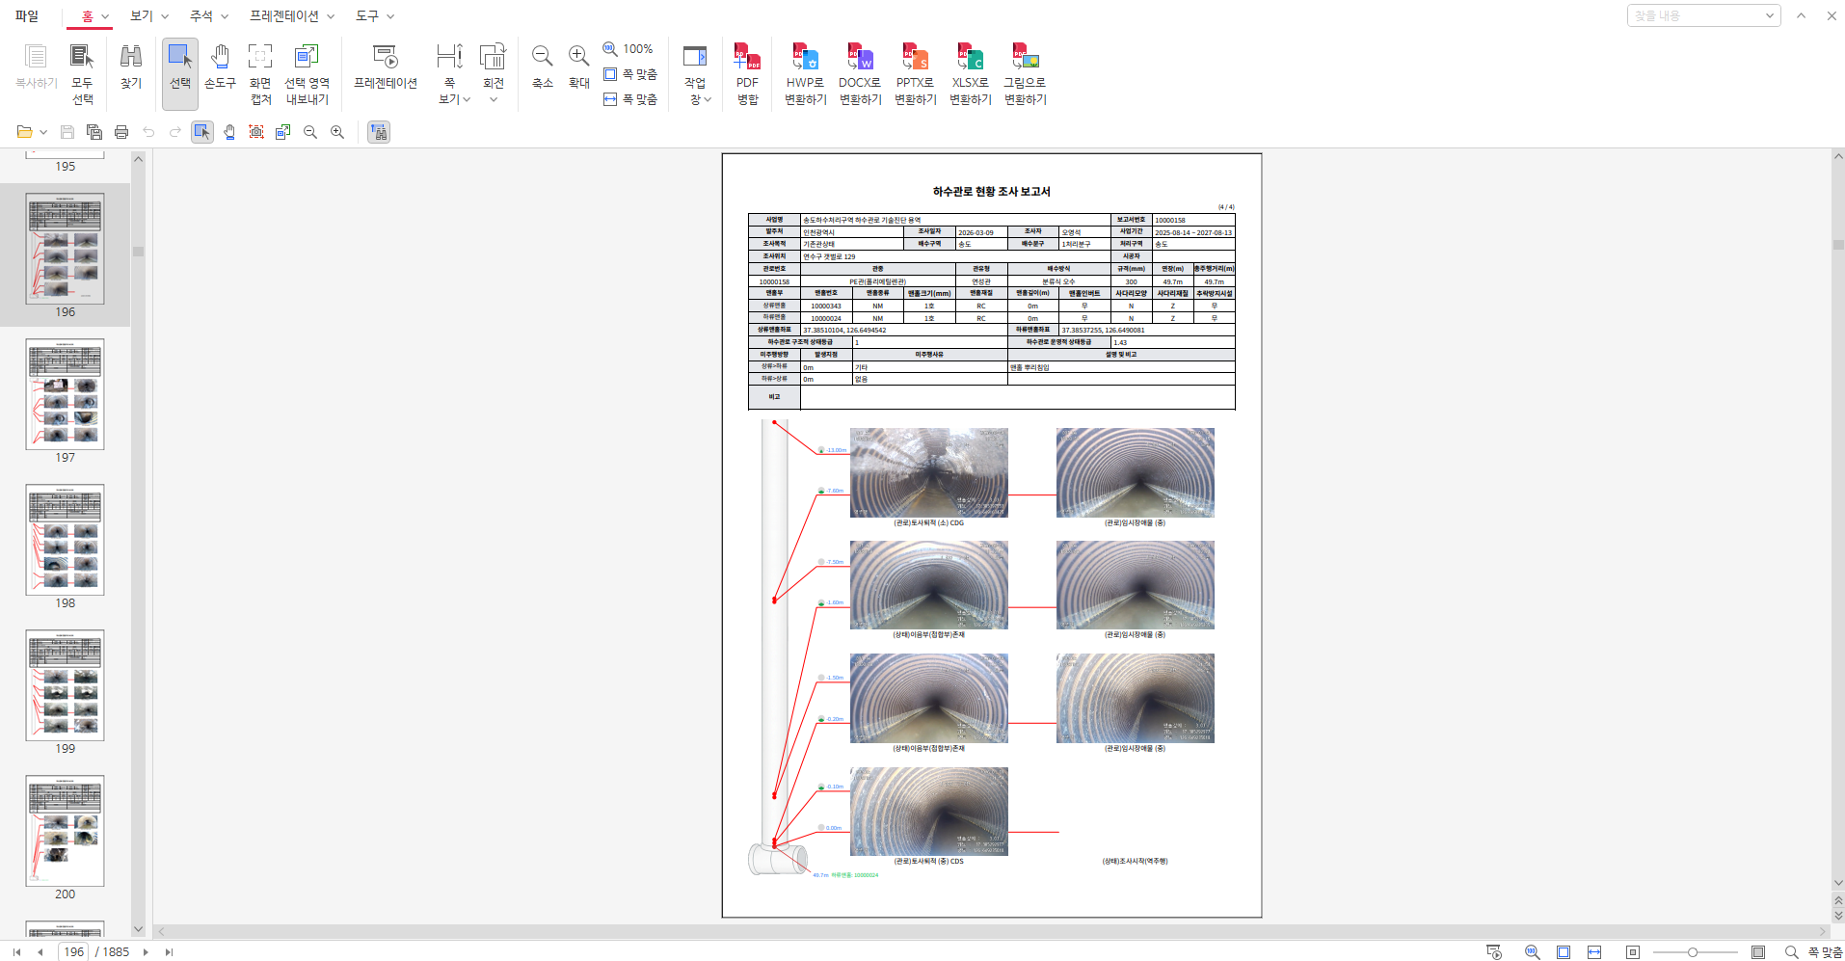Open the 프레젠테이션 tab in the menu bar
The height and width of the screenshot is (961, 1845).
tap(284, 16)
